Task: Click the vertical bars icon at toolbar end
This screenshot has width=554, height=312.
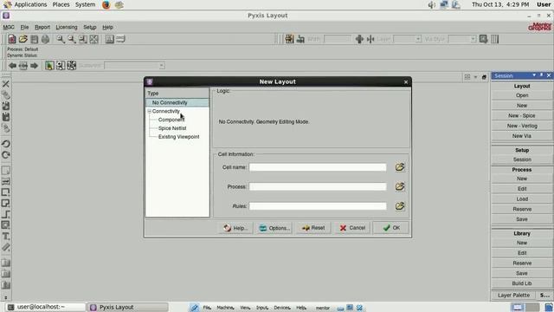Action: click(494, 39)
